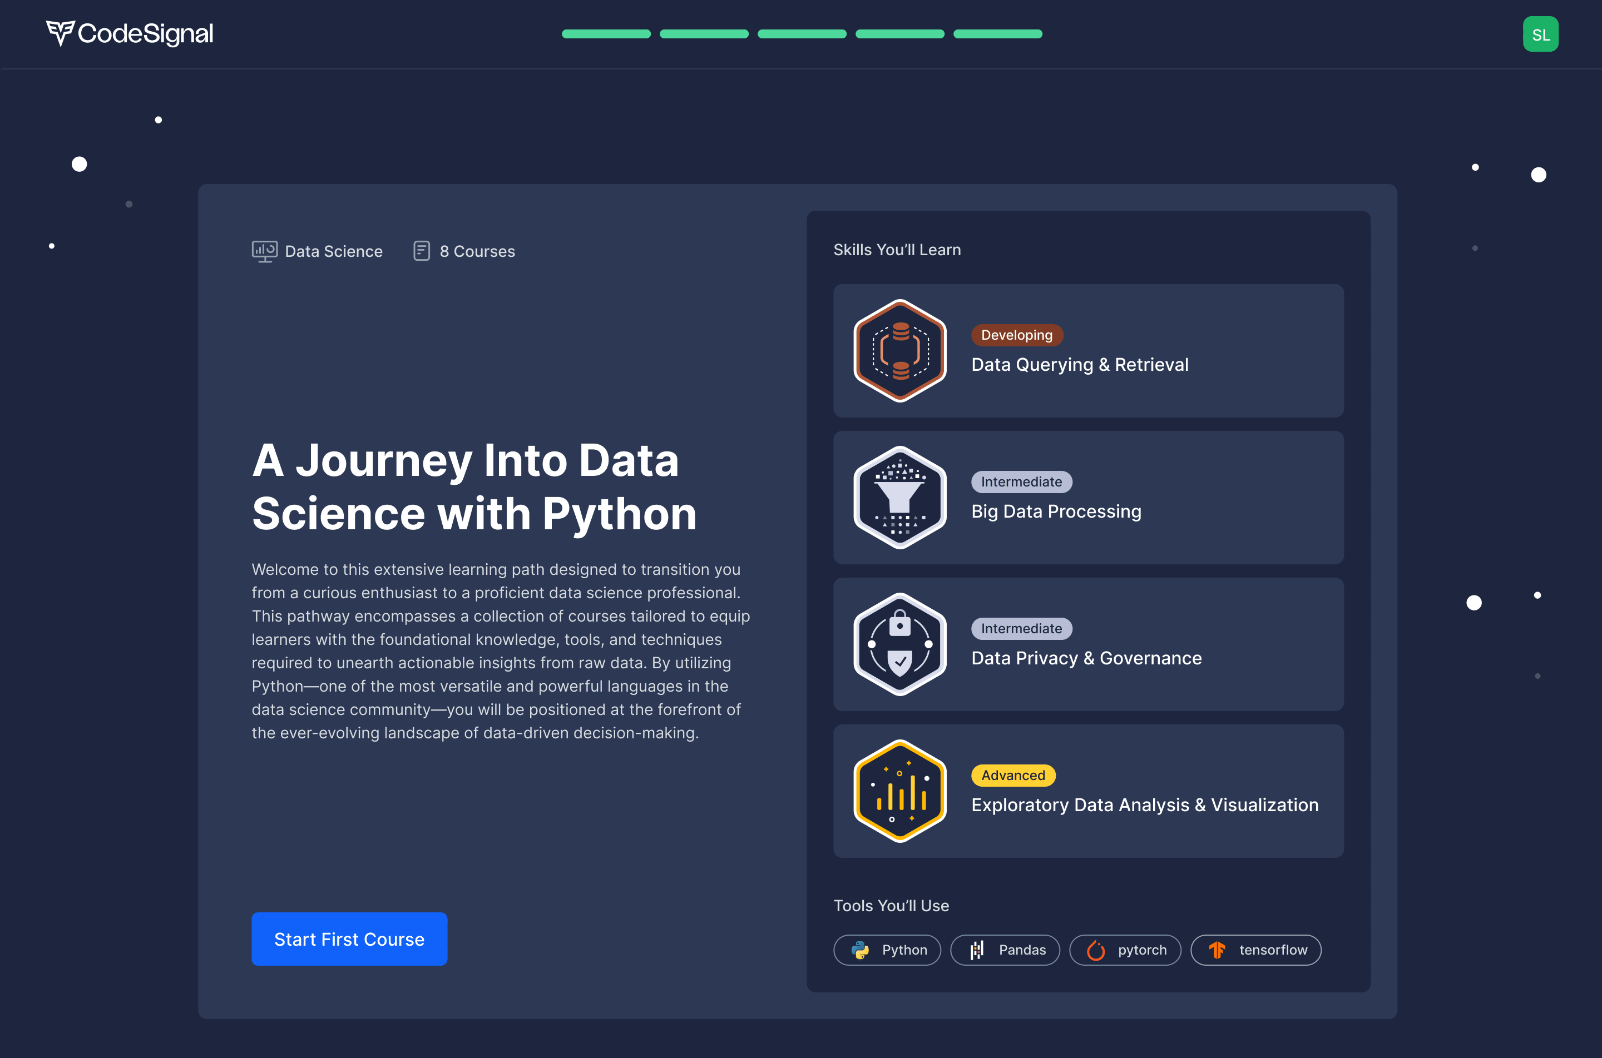Click the second green progress segment
The width and height of the screenshot is (1602, 1058).
704,34
